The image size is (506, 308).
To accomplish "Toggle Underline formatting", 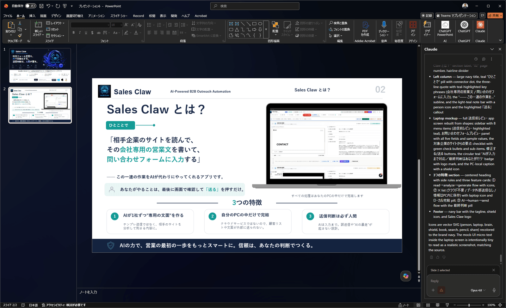I will (x=86, y=33).
